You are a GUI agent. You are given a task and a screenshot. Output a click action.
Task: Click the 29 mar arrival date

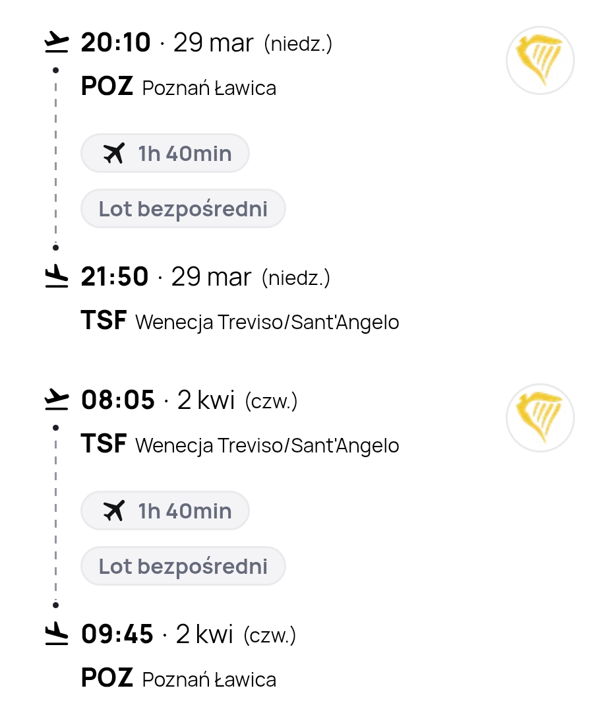(211, 278)
